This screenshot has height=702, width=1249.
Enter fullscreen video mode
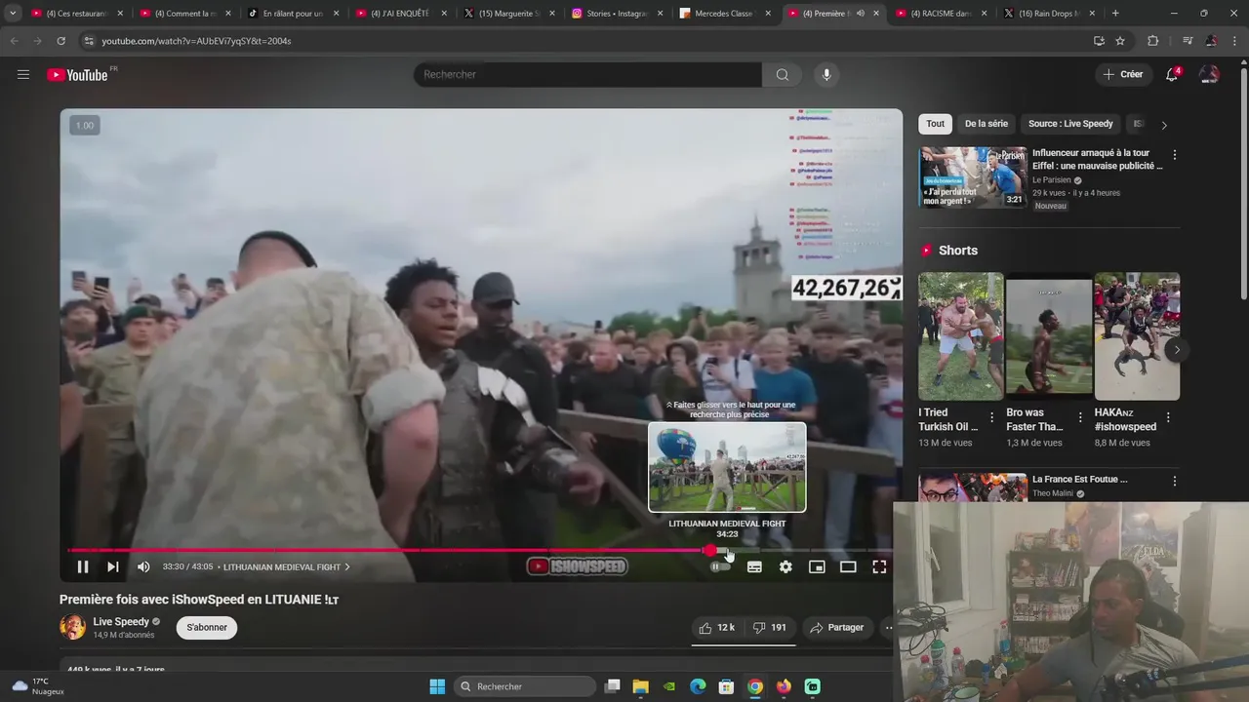pyautogui.click(x=879, y=566)
